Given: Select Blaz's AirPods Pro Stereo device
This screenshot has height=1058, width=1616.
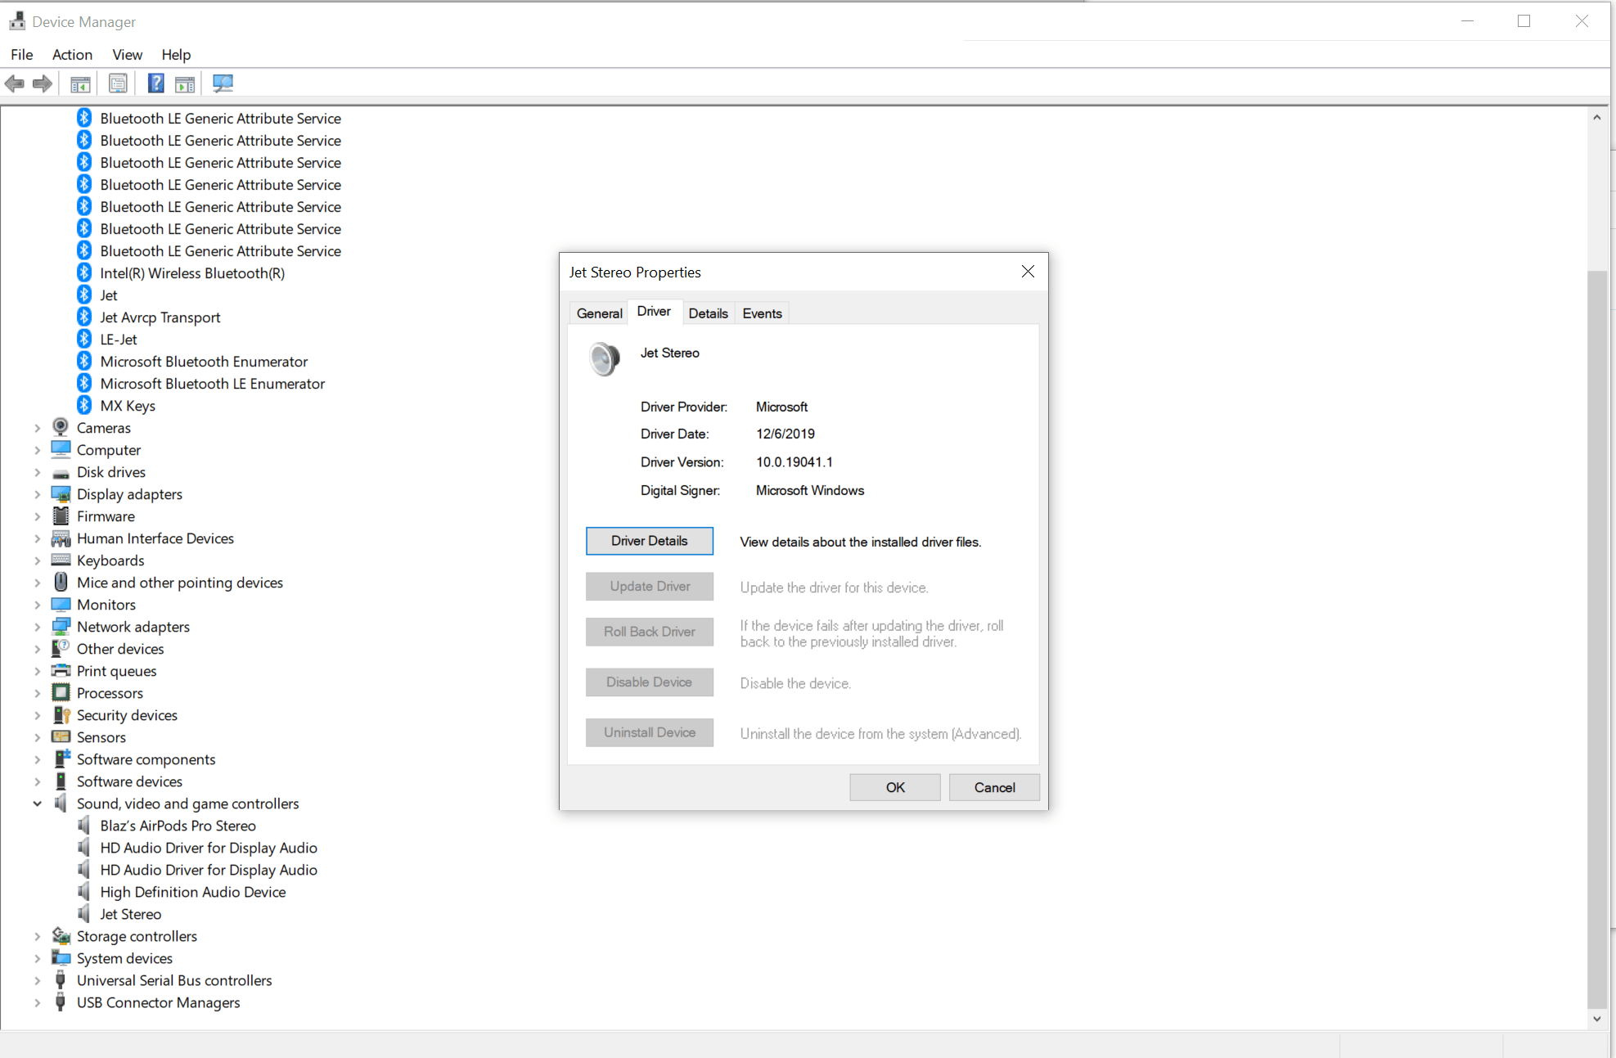Looking at the screenshot, I should 178,826.
